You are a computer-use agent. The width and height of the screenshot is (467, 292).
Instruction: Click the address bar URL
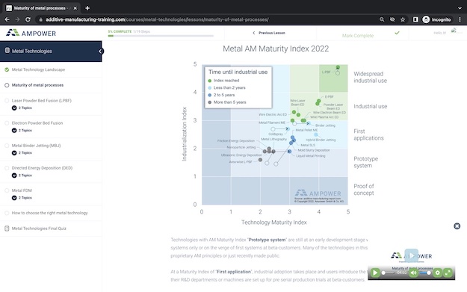pos(157,19)
